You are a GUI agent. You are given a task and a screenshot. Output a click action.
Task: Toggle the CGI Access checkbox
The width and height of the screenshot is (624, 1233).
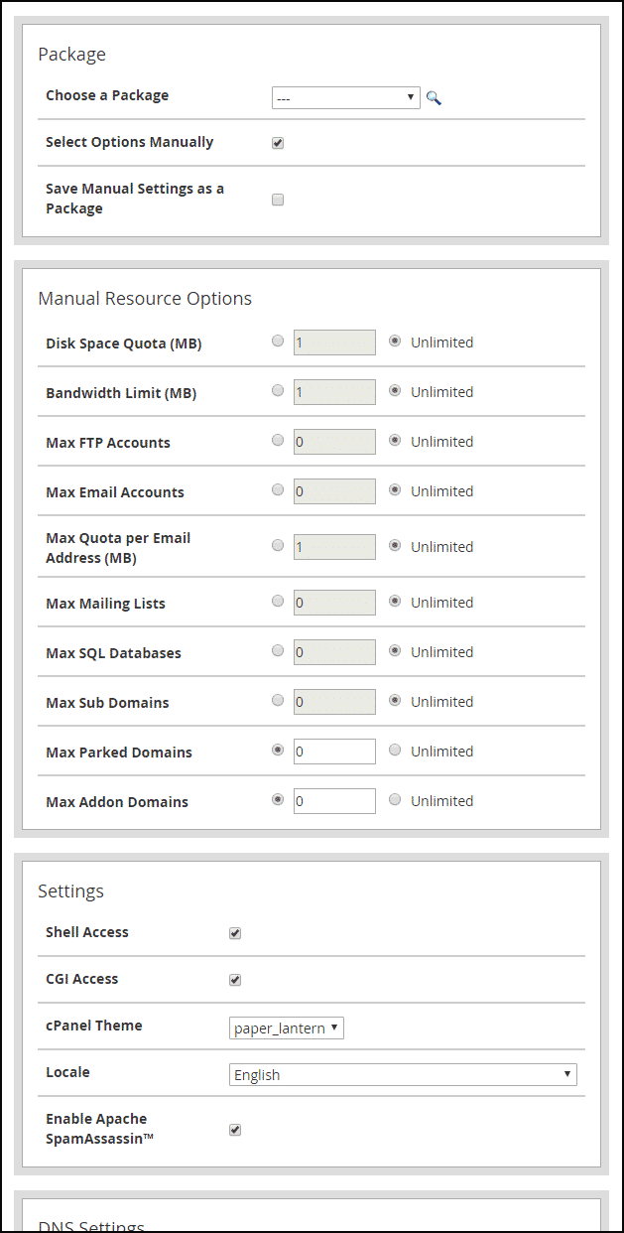235,980
